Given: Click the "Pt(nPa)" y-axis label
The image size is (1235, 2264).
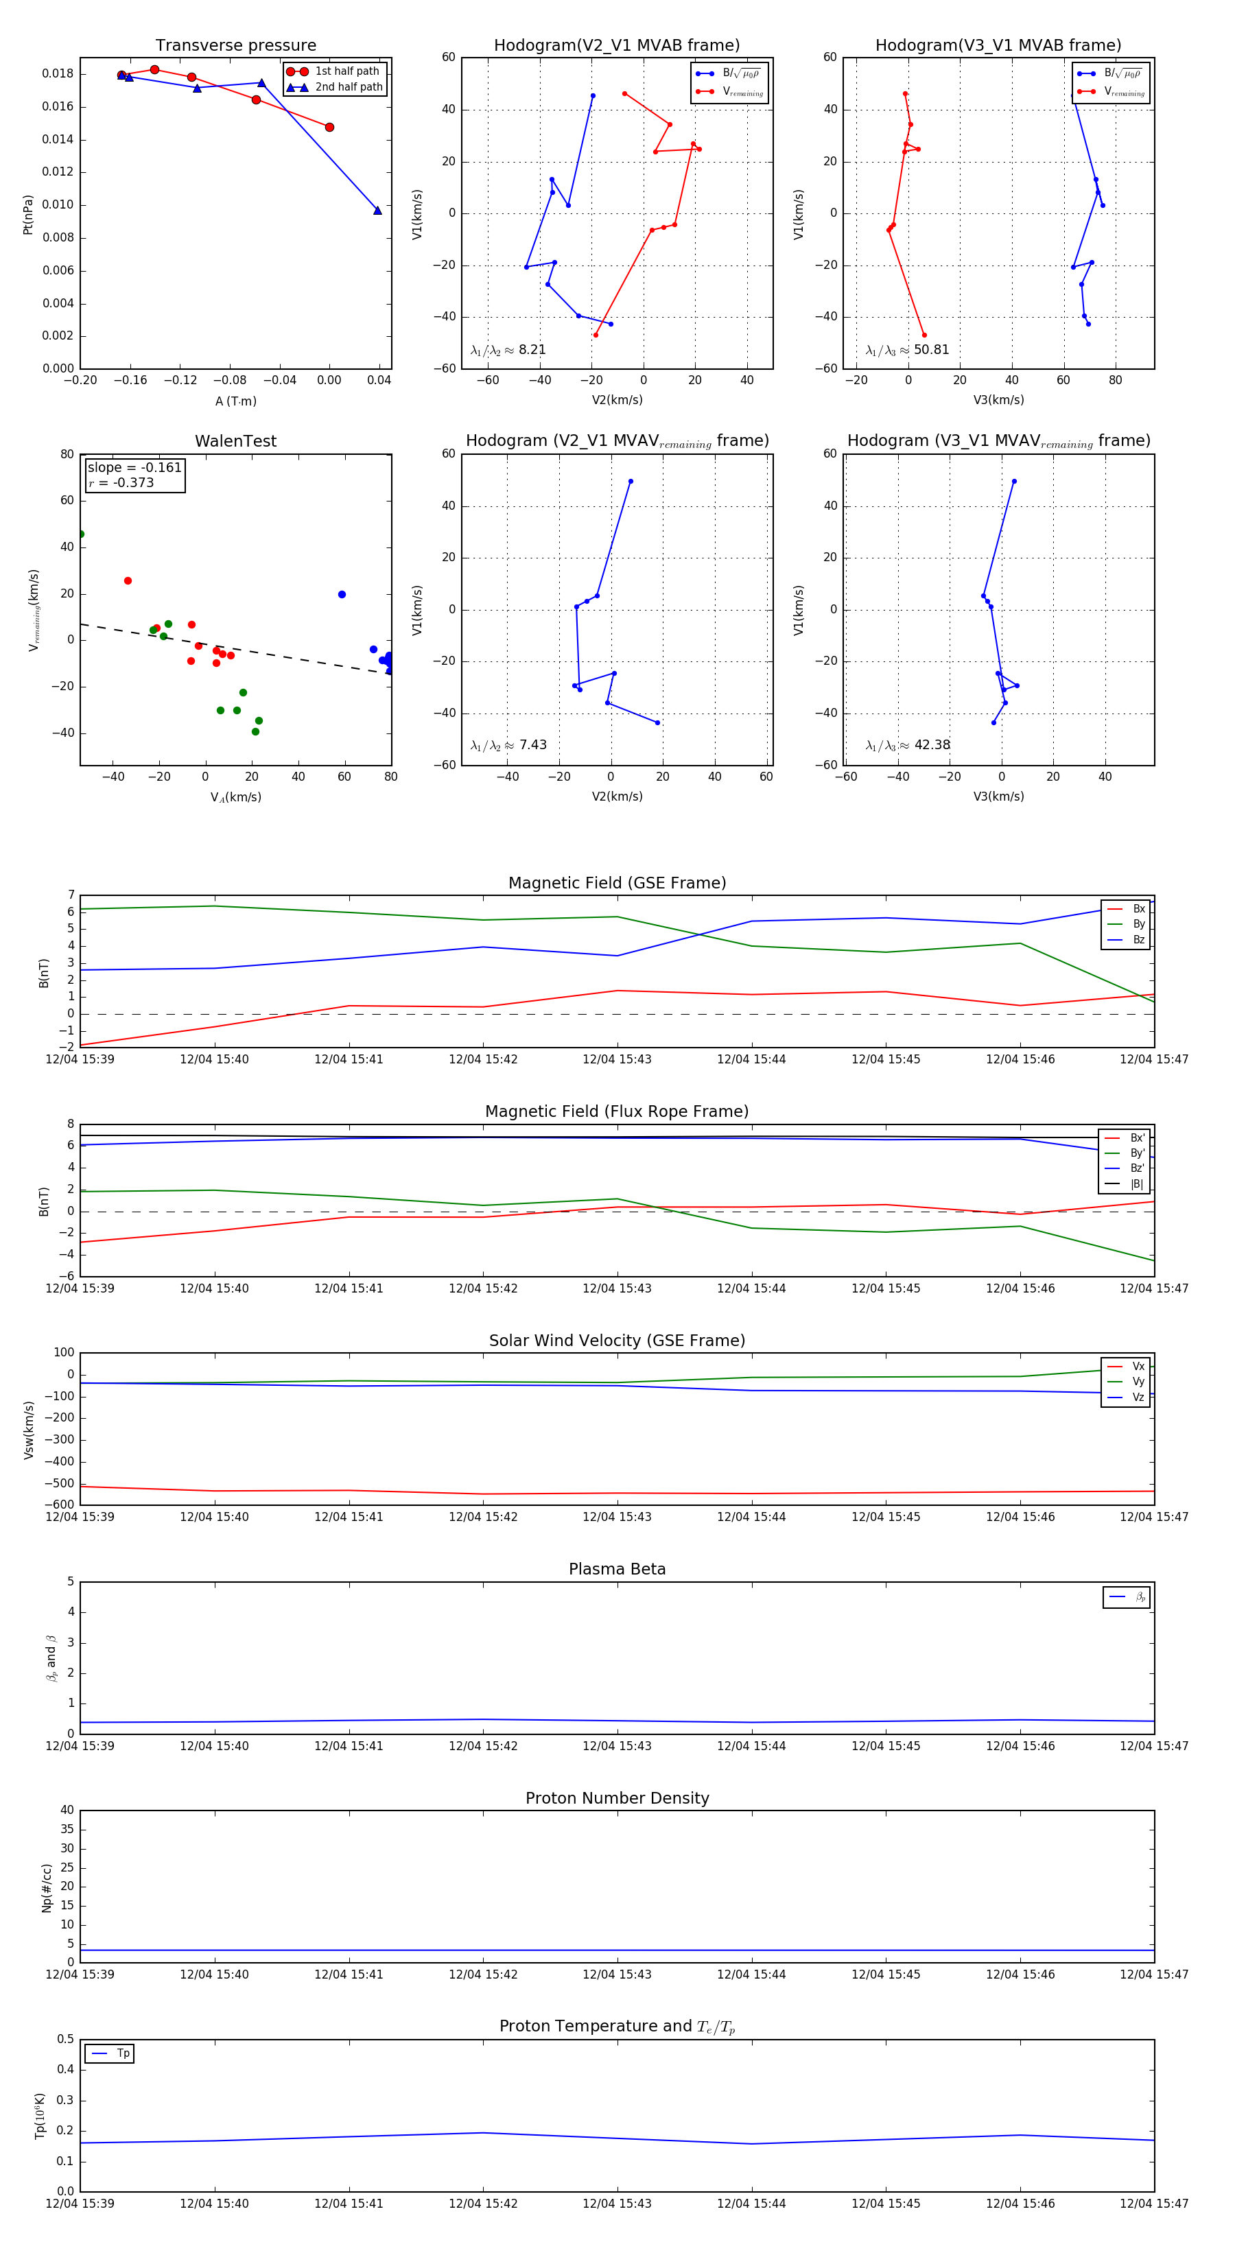Looking at the screenshot, I should click(27, 213).
